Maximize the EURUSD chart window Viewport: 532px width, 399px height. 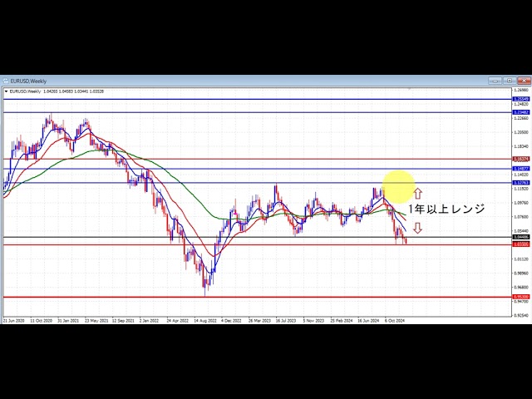[509, 81]
